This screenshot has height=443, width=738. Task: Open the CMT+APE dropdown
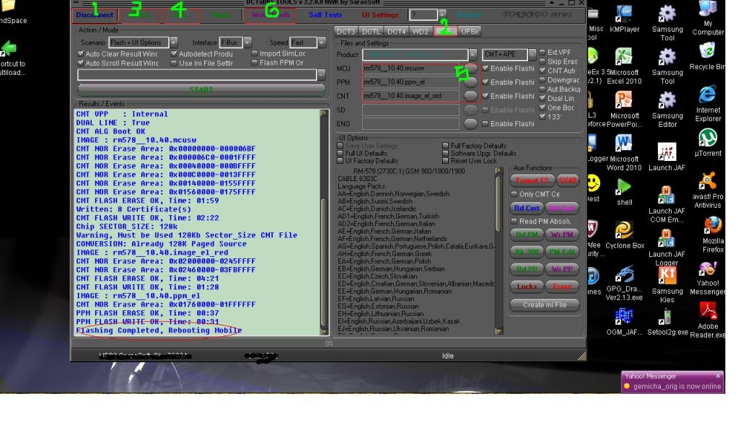532,55
